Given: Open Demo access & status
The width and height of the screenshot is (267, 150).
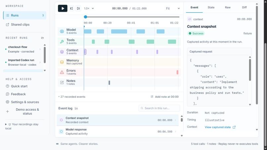Looking at the screenshot, I should point(25,111).
